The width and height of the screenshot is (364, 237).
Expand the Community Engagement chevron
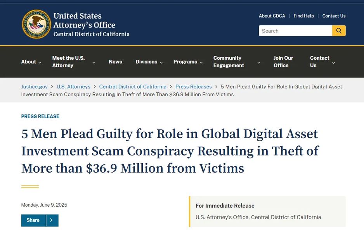tap(259, 62)
